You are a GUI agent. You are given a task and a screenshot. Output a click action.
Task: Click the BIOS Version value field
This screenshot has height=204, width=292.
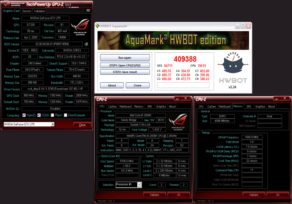(x=52, y=44)
